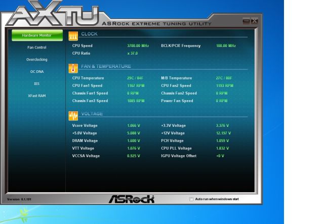The image size is (324, 224).
Task: Select the Hardware Monitor tab
Action: (x=37, y=35)
